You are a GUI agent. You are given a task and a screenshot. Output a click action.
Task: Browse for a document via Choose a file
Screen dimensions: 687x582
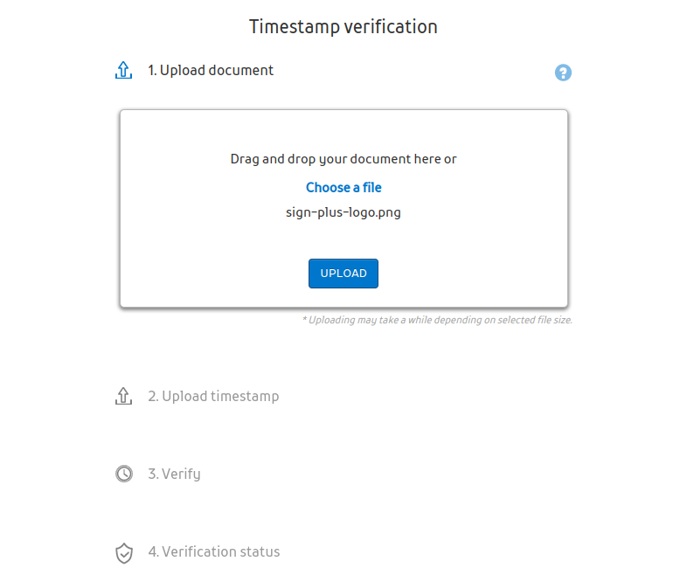click(343, 187)
